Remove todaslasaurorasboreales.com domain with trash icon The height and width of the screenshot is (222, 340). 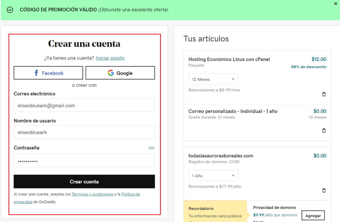point(324,190)
